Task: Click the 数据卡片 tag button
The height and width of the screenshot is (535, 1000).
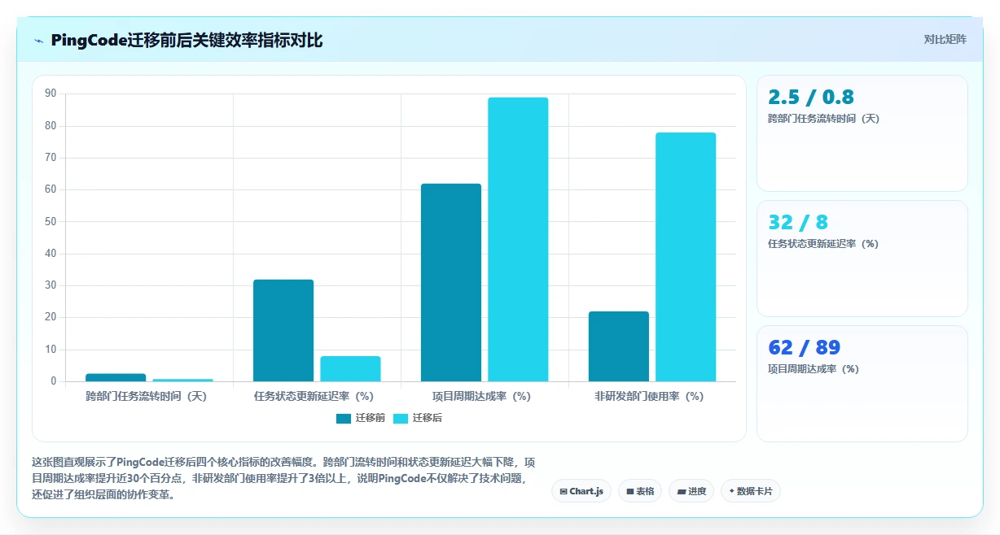Action: 751,491
